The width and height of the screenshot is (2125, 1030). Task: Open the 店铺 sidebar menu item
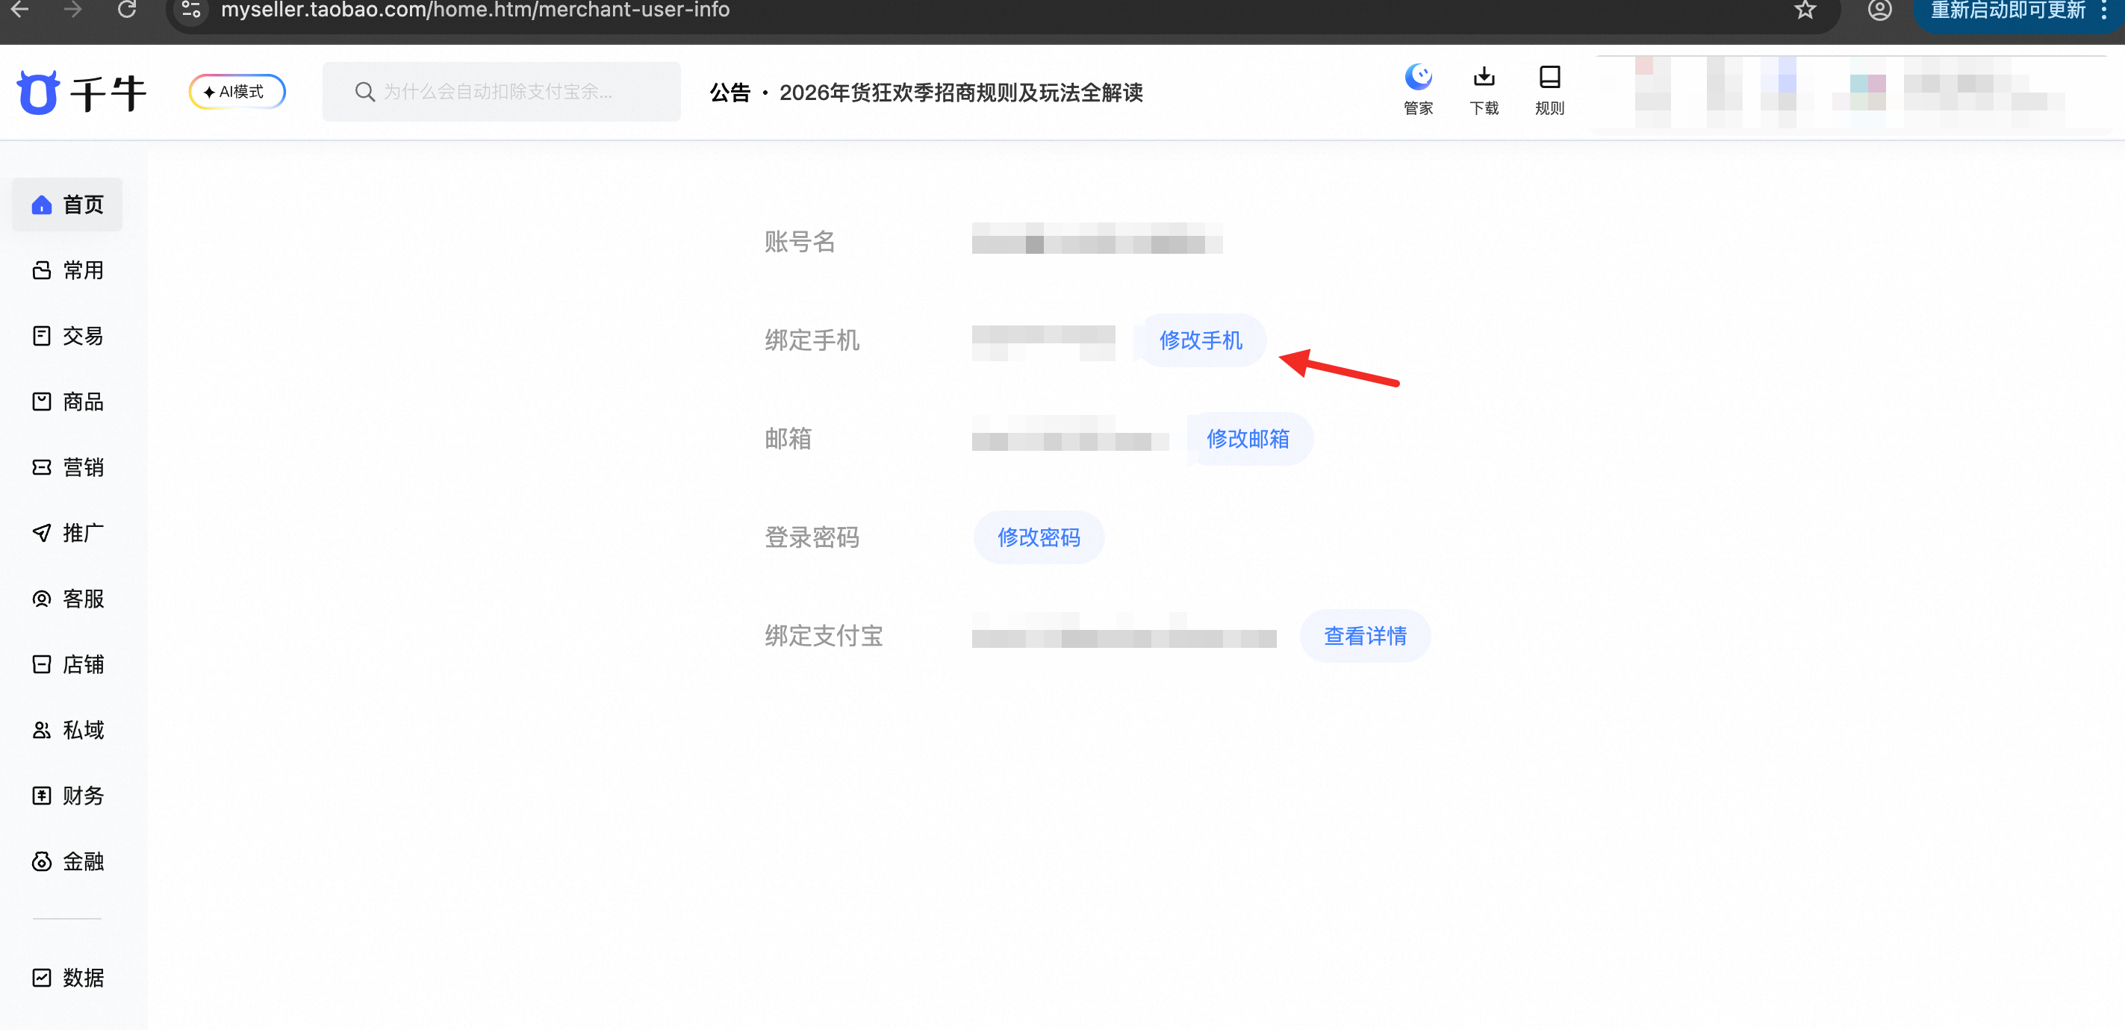click(68, 665)
